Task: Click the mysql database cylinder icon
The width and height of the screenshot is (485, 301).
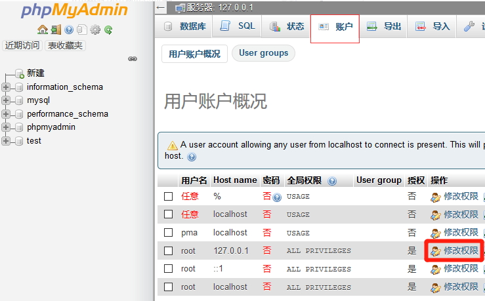Action: point(19,101)
